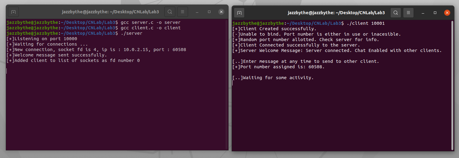Open search in the server terminal window
Viewport: 459px width, 158px height.
point(170,12)
